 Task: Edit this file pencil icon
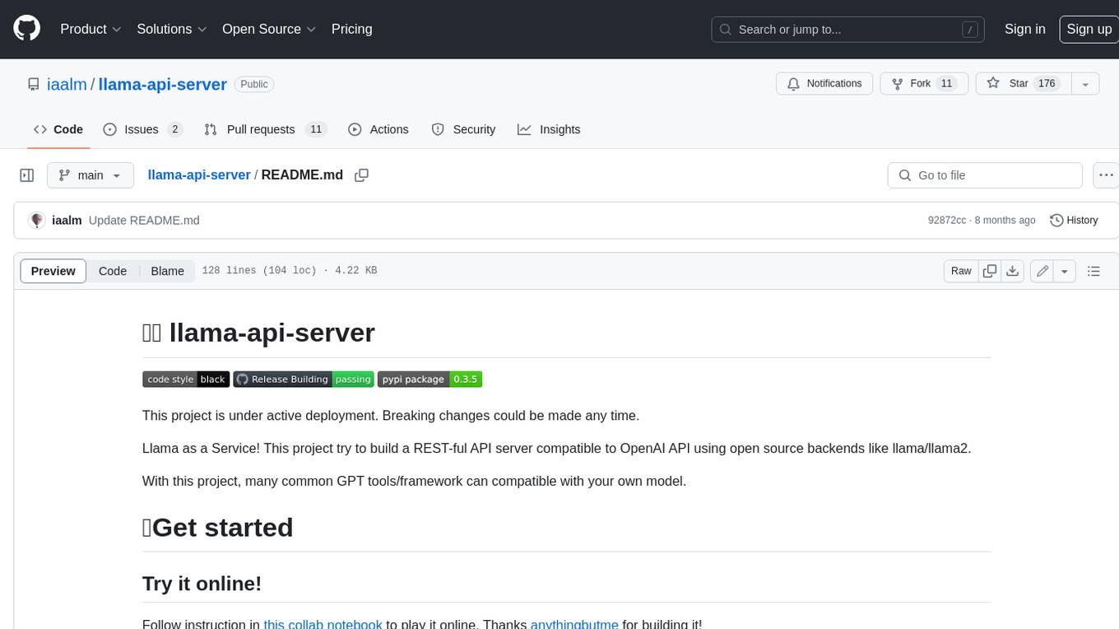[x=1042, y=271]
